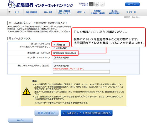This screenshot has height=125, width=147.
Task: Click the 変更を中止する button
Action: click(x=46, y=113)
